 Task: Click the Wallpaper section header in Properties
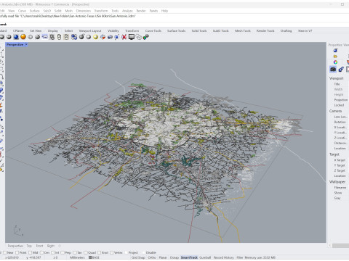337,182
